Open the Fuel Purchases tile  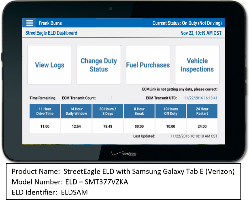tap(148, 65)
